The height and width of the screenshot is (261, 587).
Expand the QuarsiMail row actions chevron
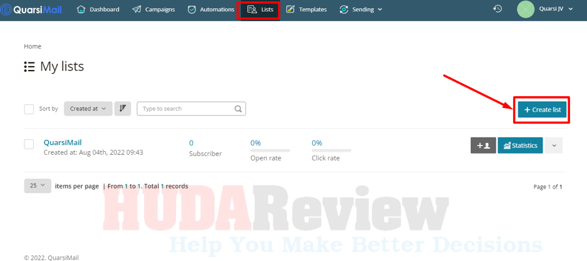(x=554, y=145)
